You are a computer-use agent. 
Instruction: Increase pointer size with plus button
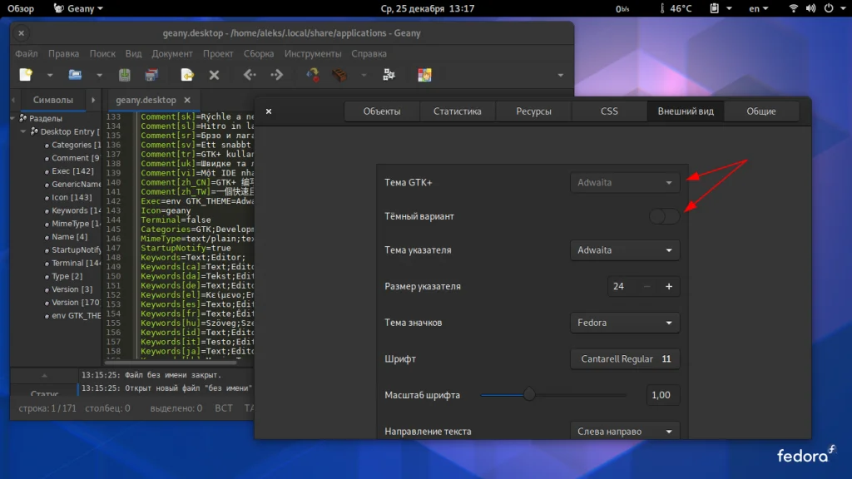click(x=668, y=286)
